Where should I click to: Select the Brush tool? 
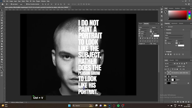[x=2, y=31]
